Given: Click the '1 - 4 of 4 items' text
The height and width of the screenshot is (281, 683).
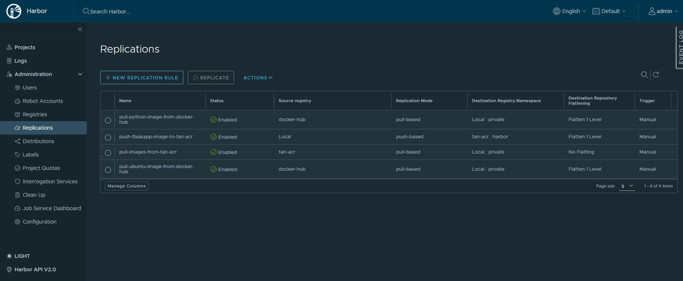Looking at the screenshot, I should (x=658, y=186).
